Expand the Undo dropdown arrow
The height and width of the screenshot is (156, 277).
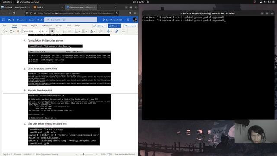tap(7, 31)
